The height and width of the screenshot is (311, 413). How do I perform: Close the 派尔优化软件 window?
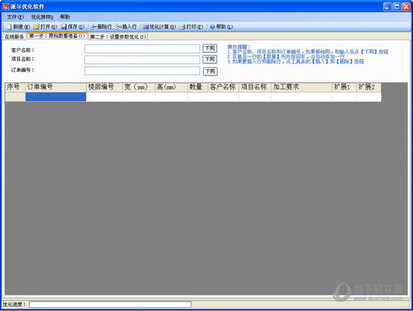pyautogui.click(x=406, y=6)
